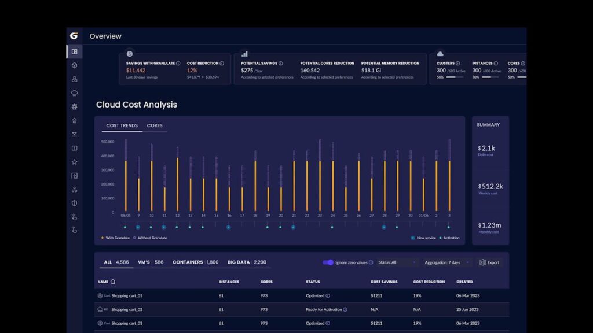Open the cloud section from the sidebar
Image resolution: width=593 pixels, height=333 pixels.
tap(74, 93)
